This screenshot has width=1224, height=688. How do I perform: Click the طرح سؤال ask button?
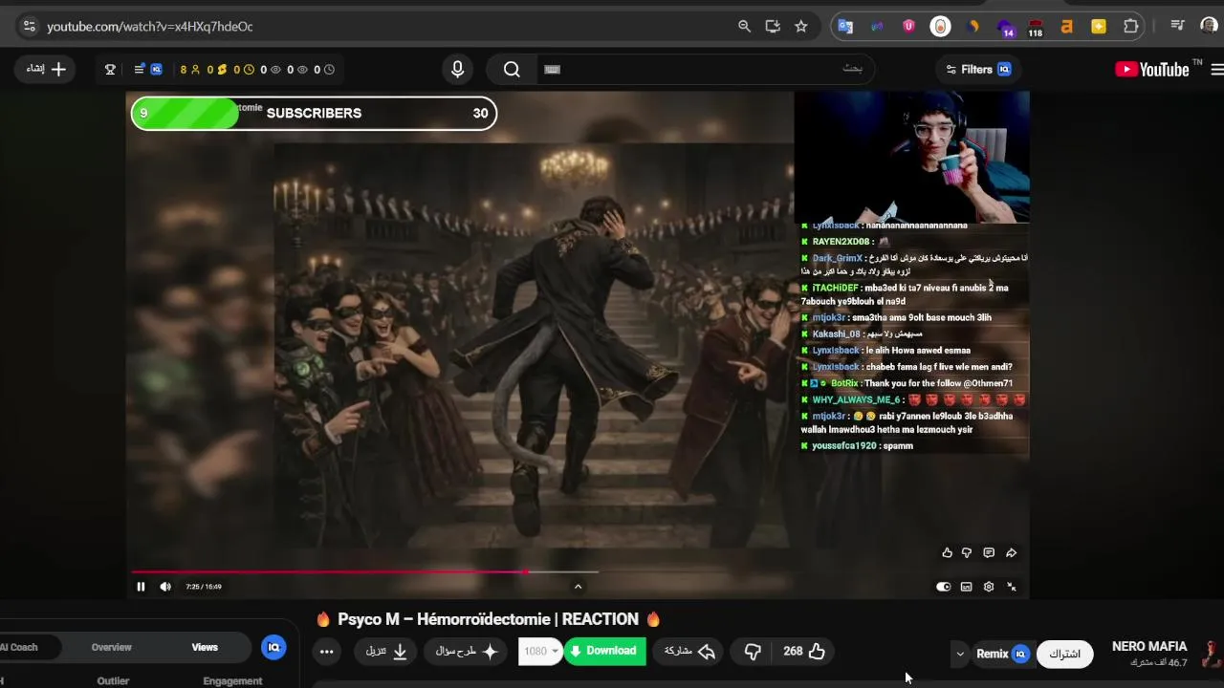click(x=468, y=652)
